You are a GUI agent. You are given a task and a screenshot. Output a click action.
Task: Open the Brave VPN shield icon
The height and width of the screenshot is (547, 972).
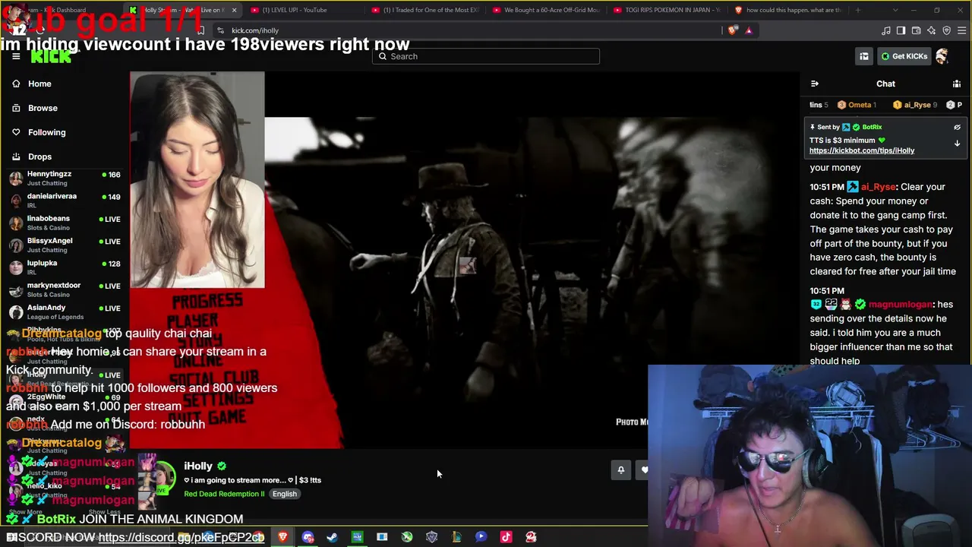[x=946, y=30]
